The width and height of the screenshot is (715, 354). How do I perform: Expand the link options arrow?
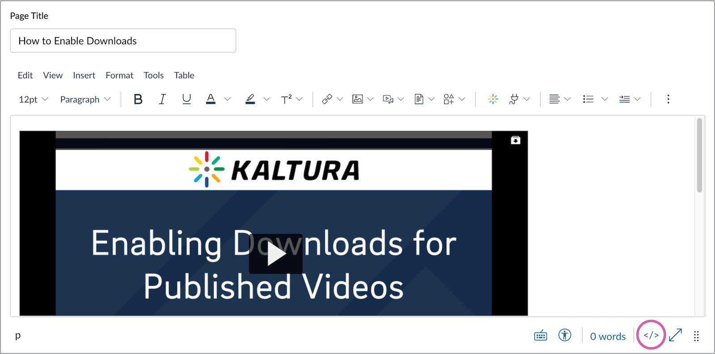340,99
